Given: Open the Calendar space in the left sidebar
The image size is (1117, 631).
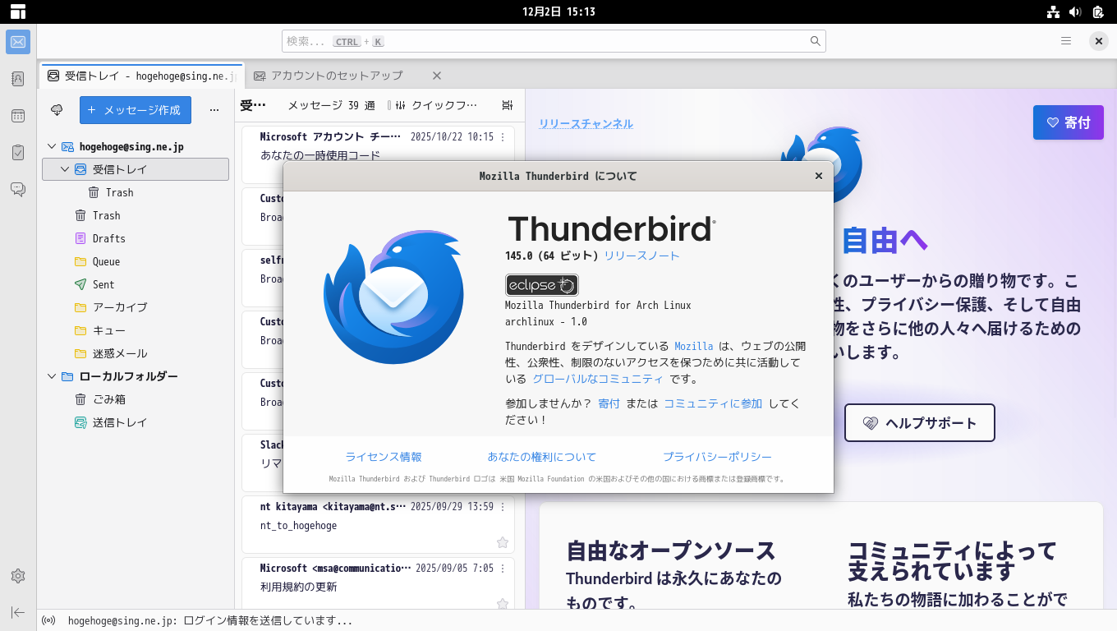Looking at the screenshot, I should [17, 115].
